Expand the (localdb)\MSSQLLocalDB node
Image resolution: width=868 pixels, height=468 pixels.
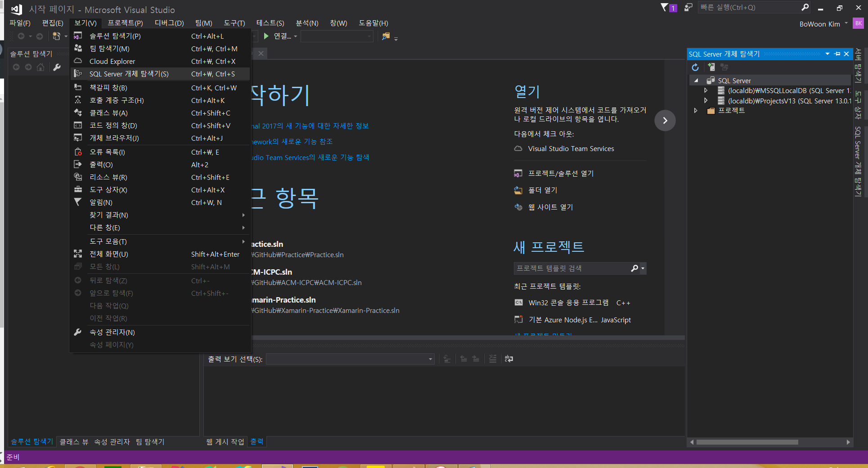[x=706, y=90]
